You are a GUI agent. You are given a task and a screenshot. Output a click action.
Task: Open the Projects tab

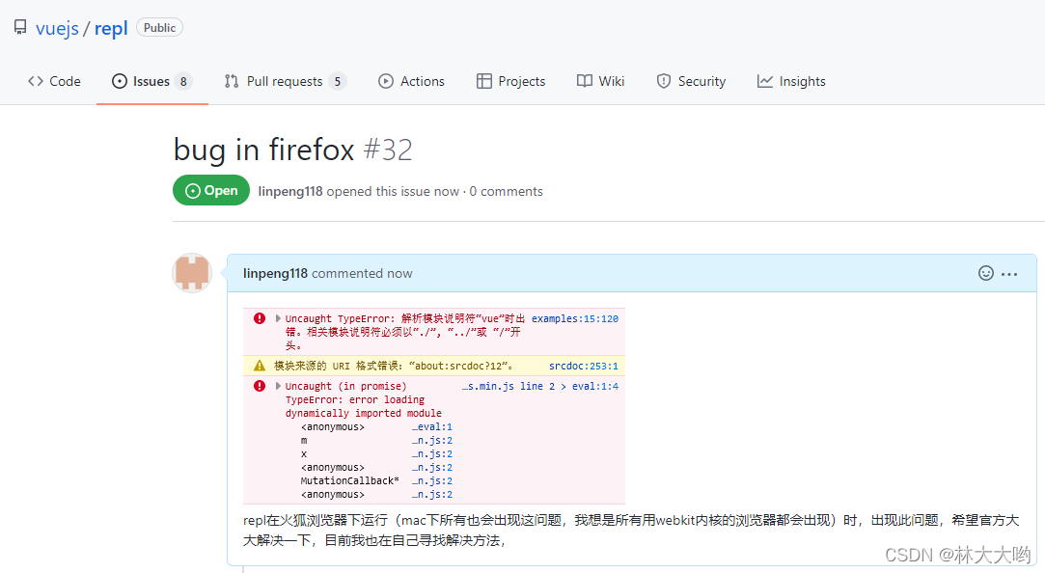511,81
